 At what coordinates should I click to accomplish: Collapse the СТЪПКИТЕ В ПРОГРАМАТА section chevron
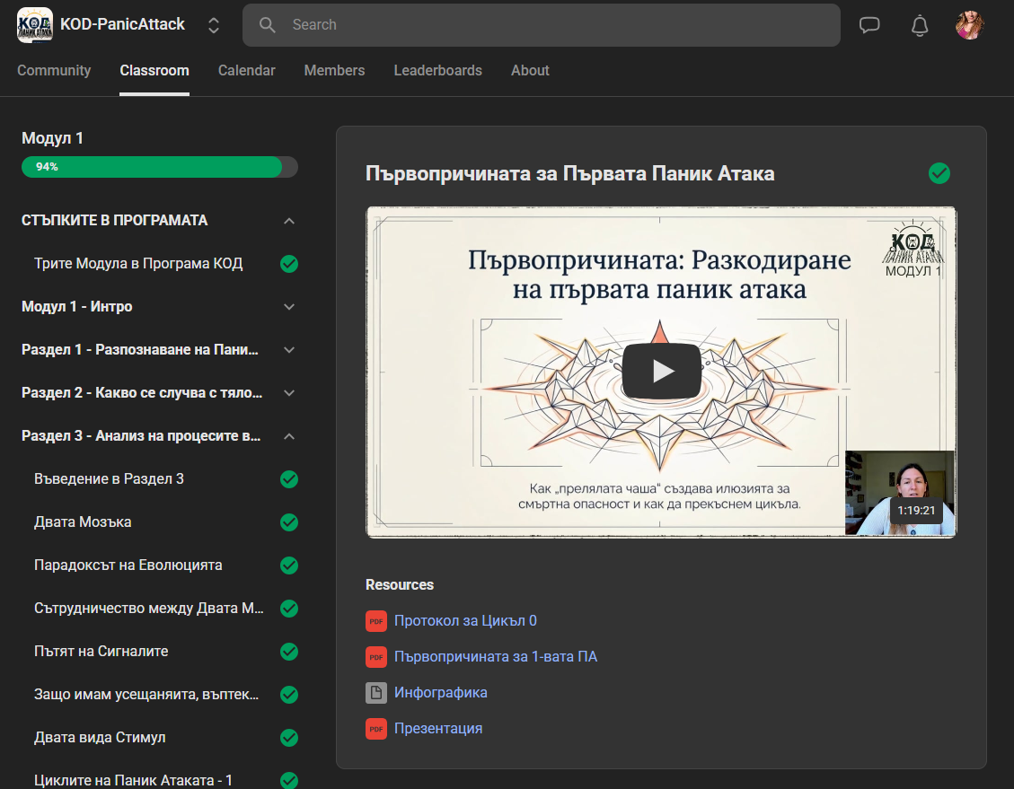pos(289,221)
